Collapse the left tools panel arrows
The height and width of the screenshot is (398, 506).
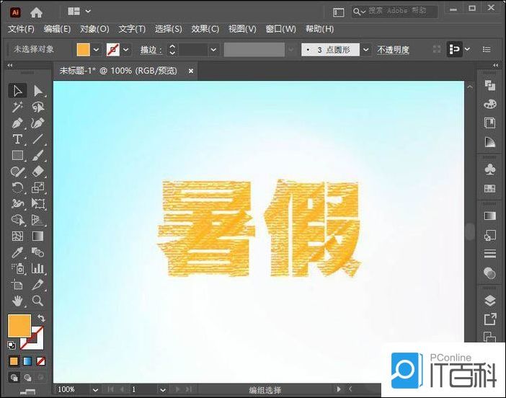pyautogui.click(x=10, y=65)
